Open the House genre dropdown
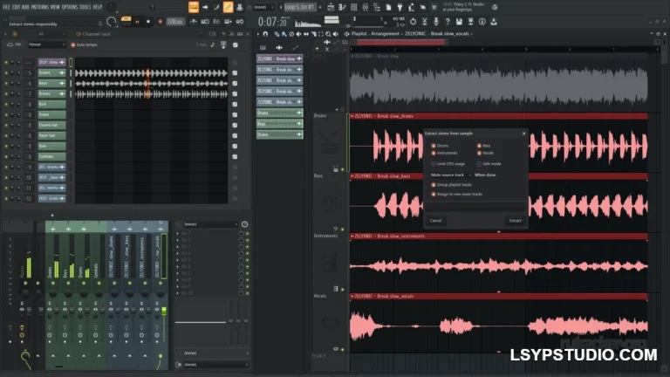This screenshot has width=670, height=377. (46, 45)
